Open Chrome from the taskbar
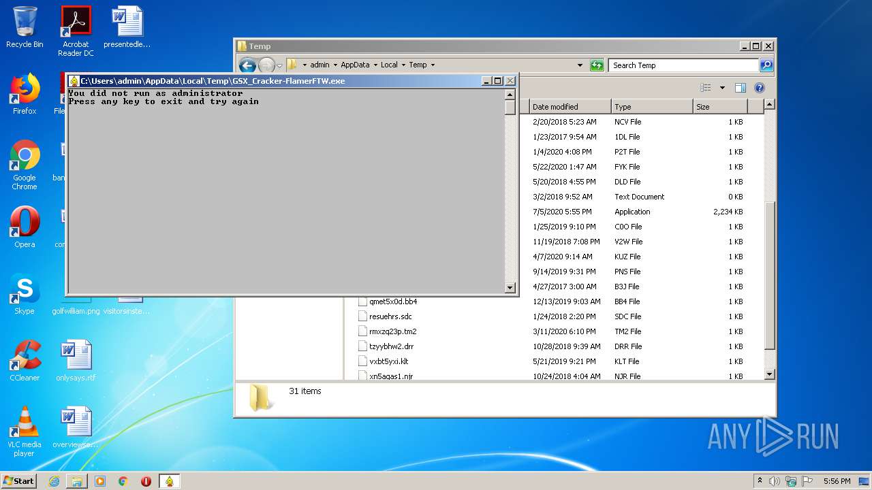 (x=123, y=481)
